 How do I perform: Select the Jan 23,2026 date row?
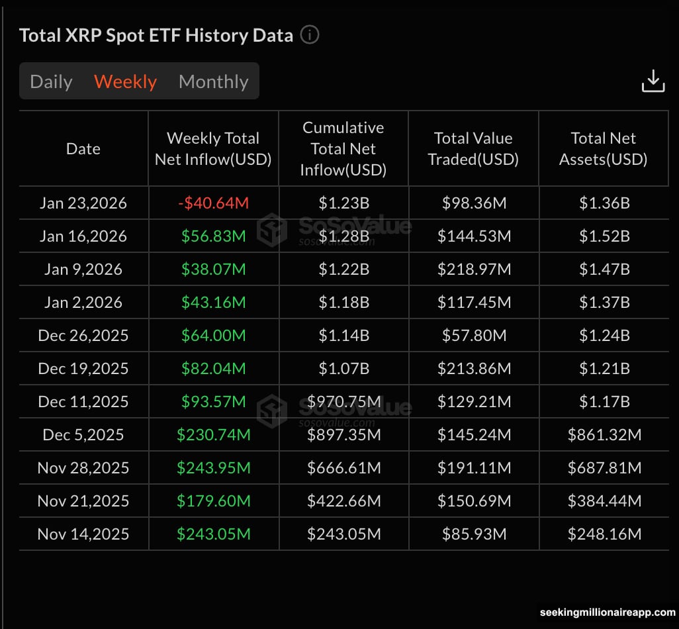tap(83, 203)
